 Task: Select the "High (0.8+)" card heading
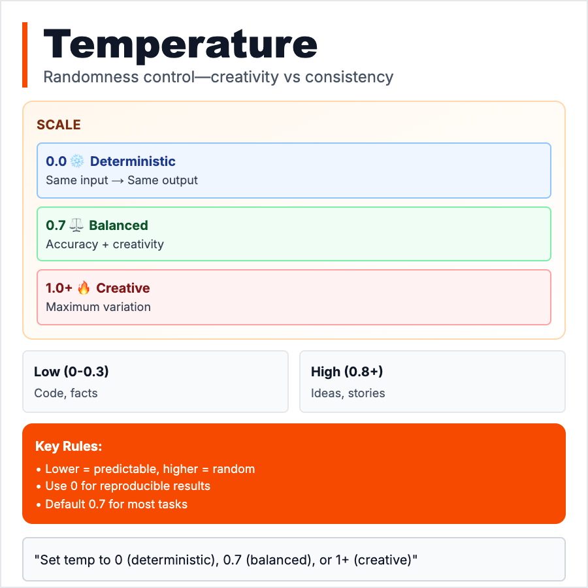347,372
